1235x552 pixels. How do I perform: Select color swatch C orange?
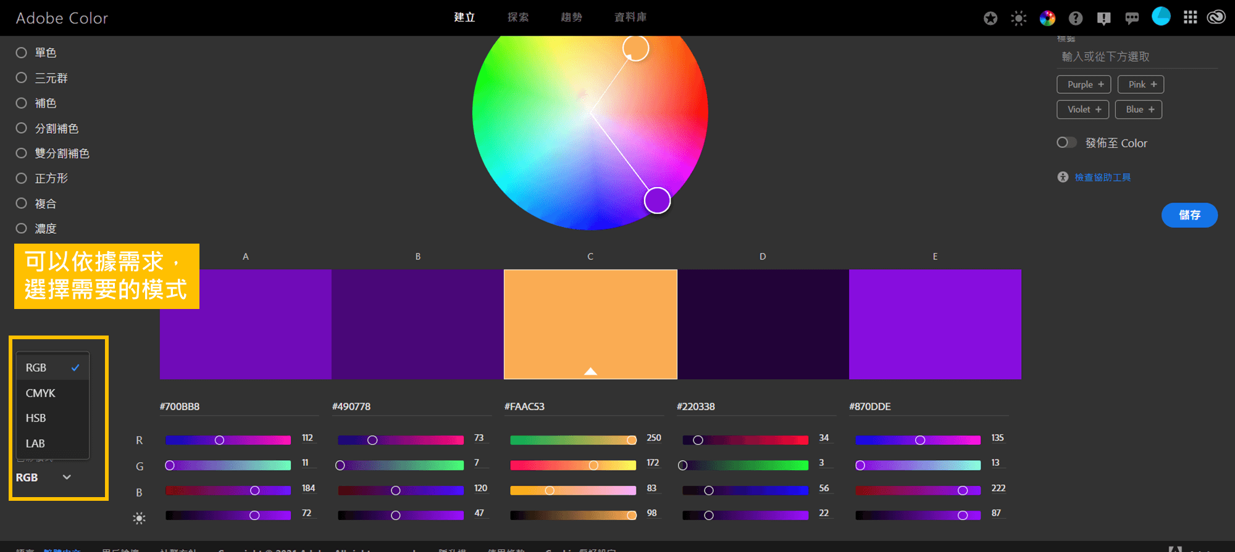point(590,324)
